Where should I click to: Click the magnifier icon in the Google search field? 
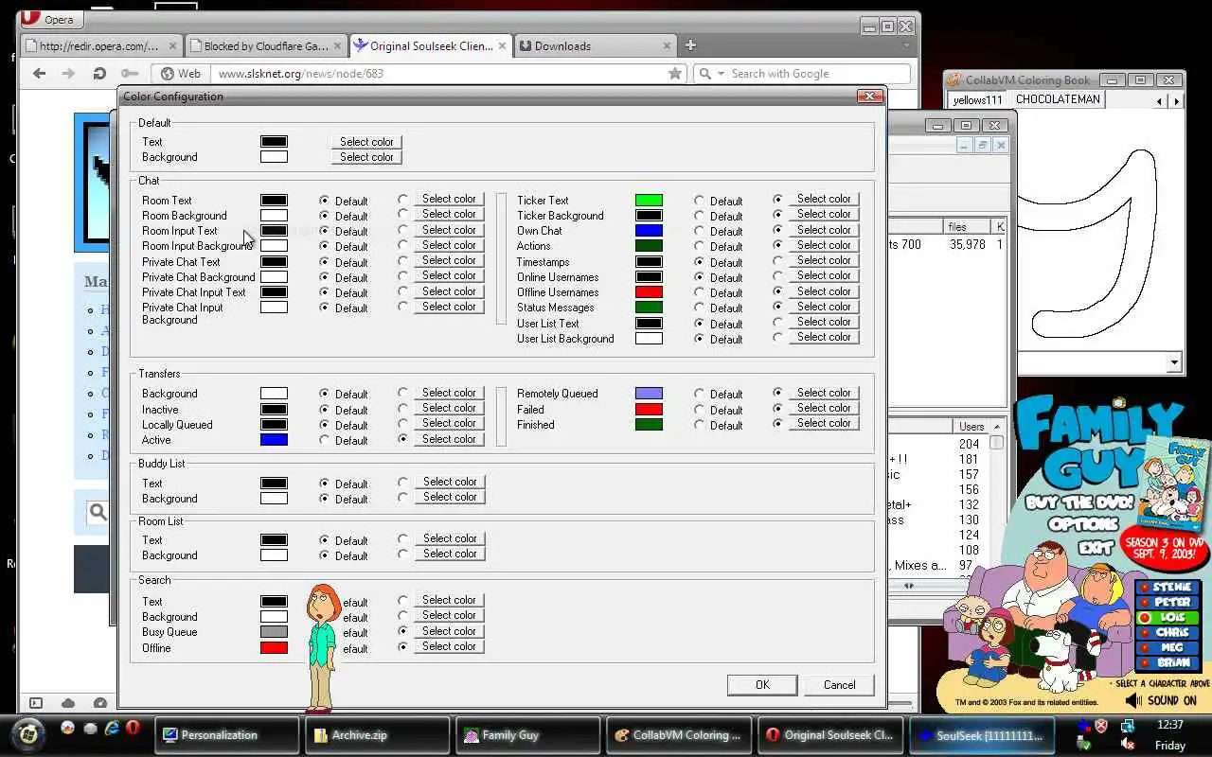click(704, 73)
